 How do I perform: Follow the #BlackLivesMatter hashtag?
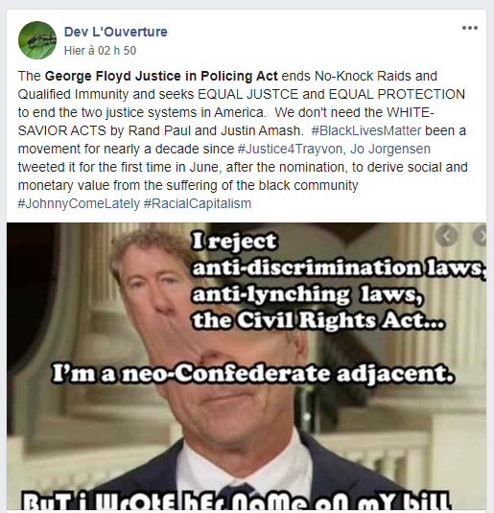366,130
